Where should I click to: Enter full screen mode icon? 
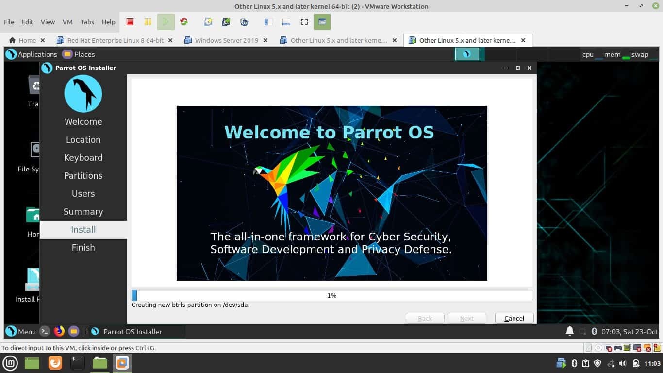click(304, 22)
